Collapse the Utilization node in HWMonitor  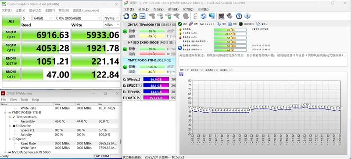(x=10, y=126)
